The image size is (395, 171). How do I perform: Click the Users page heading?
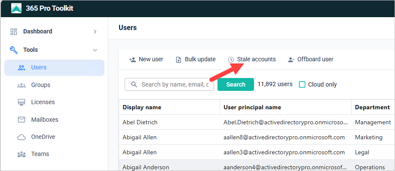[128, 27]
